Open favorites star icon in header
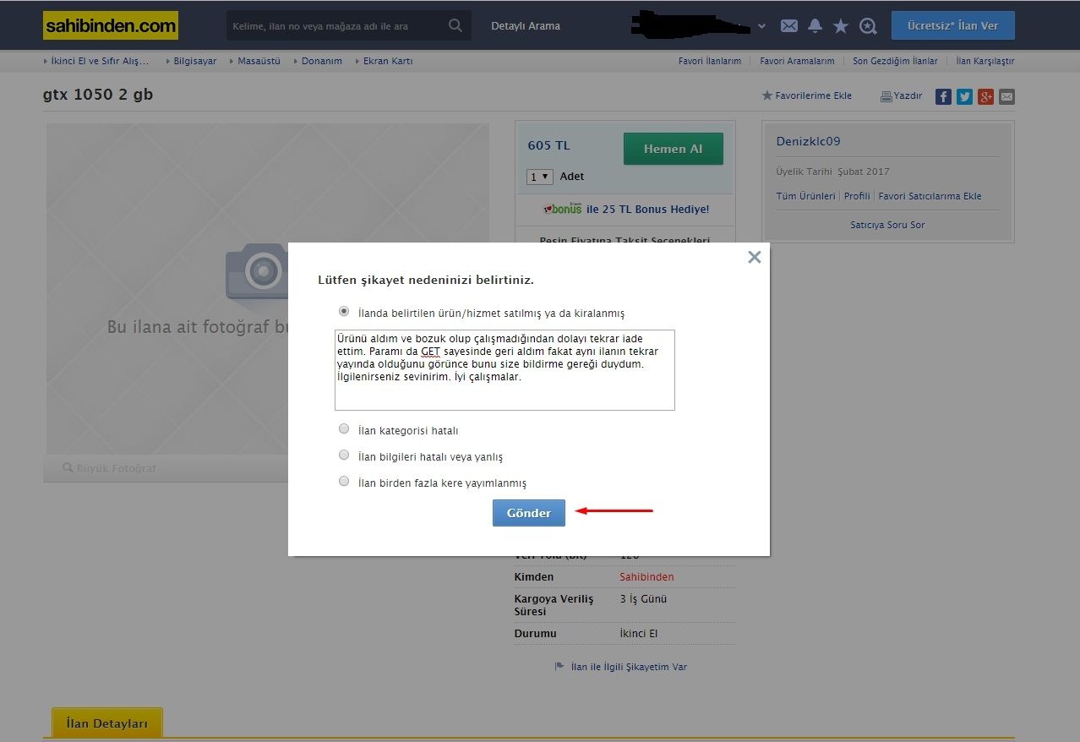This screenshot has width=1080, height=742. [x=841, y=26]
